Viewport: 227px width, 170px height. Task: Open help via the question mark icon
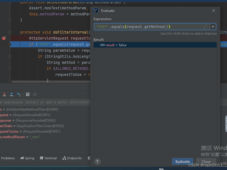97,161
